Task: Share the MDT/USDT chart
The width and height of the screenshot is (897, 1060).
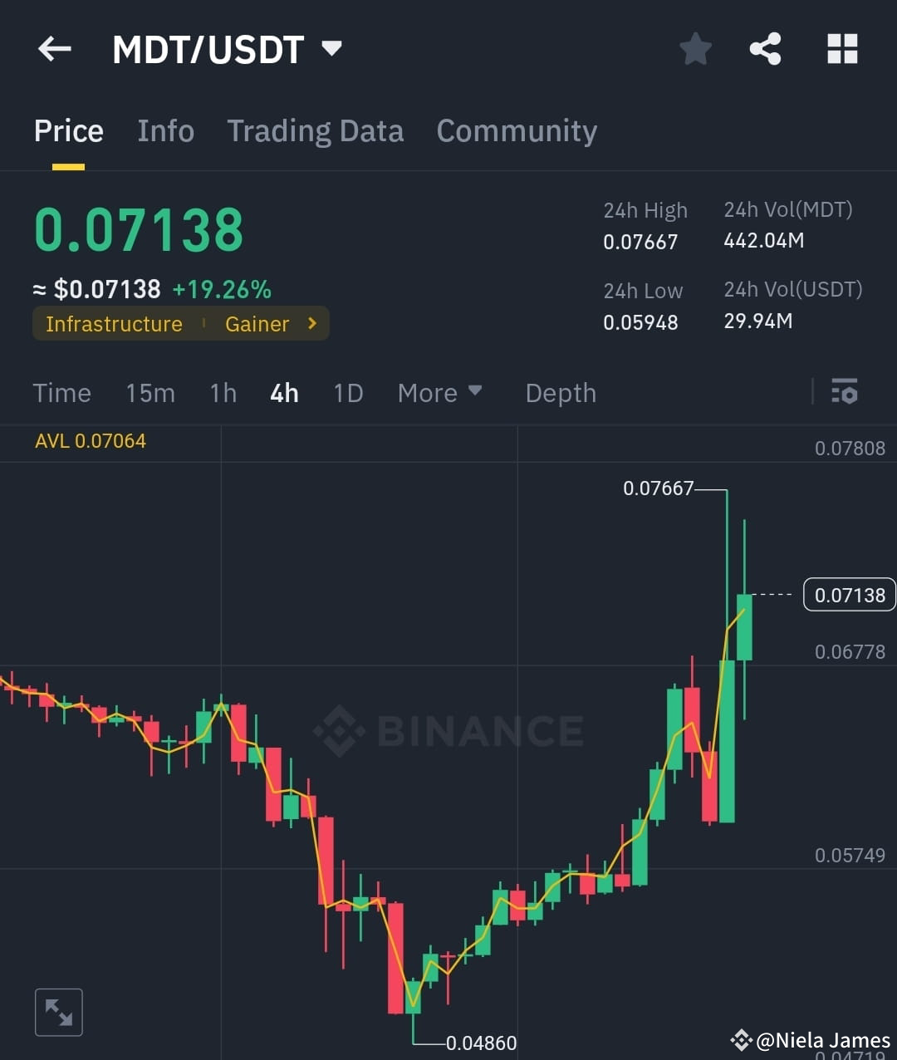Action: (x=765, y=48)
